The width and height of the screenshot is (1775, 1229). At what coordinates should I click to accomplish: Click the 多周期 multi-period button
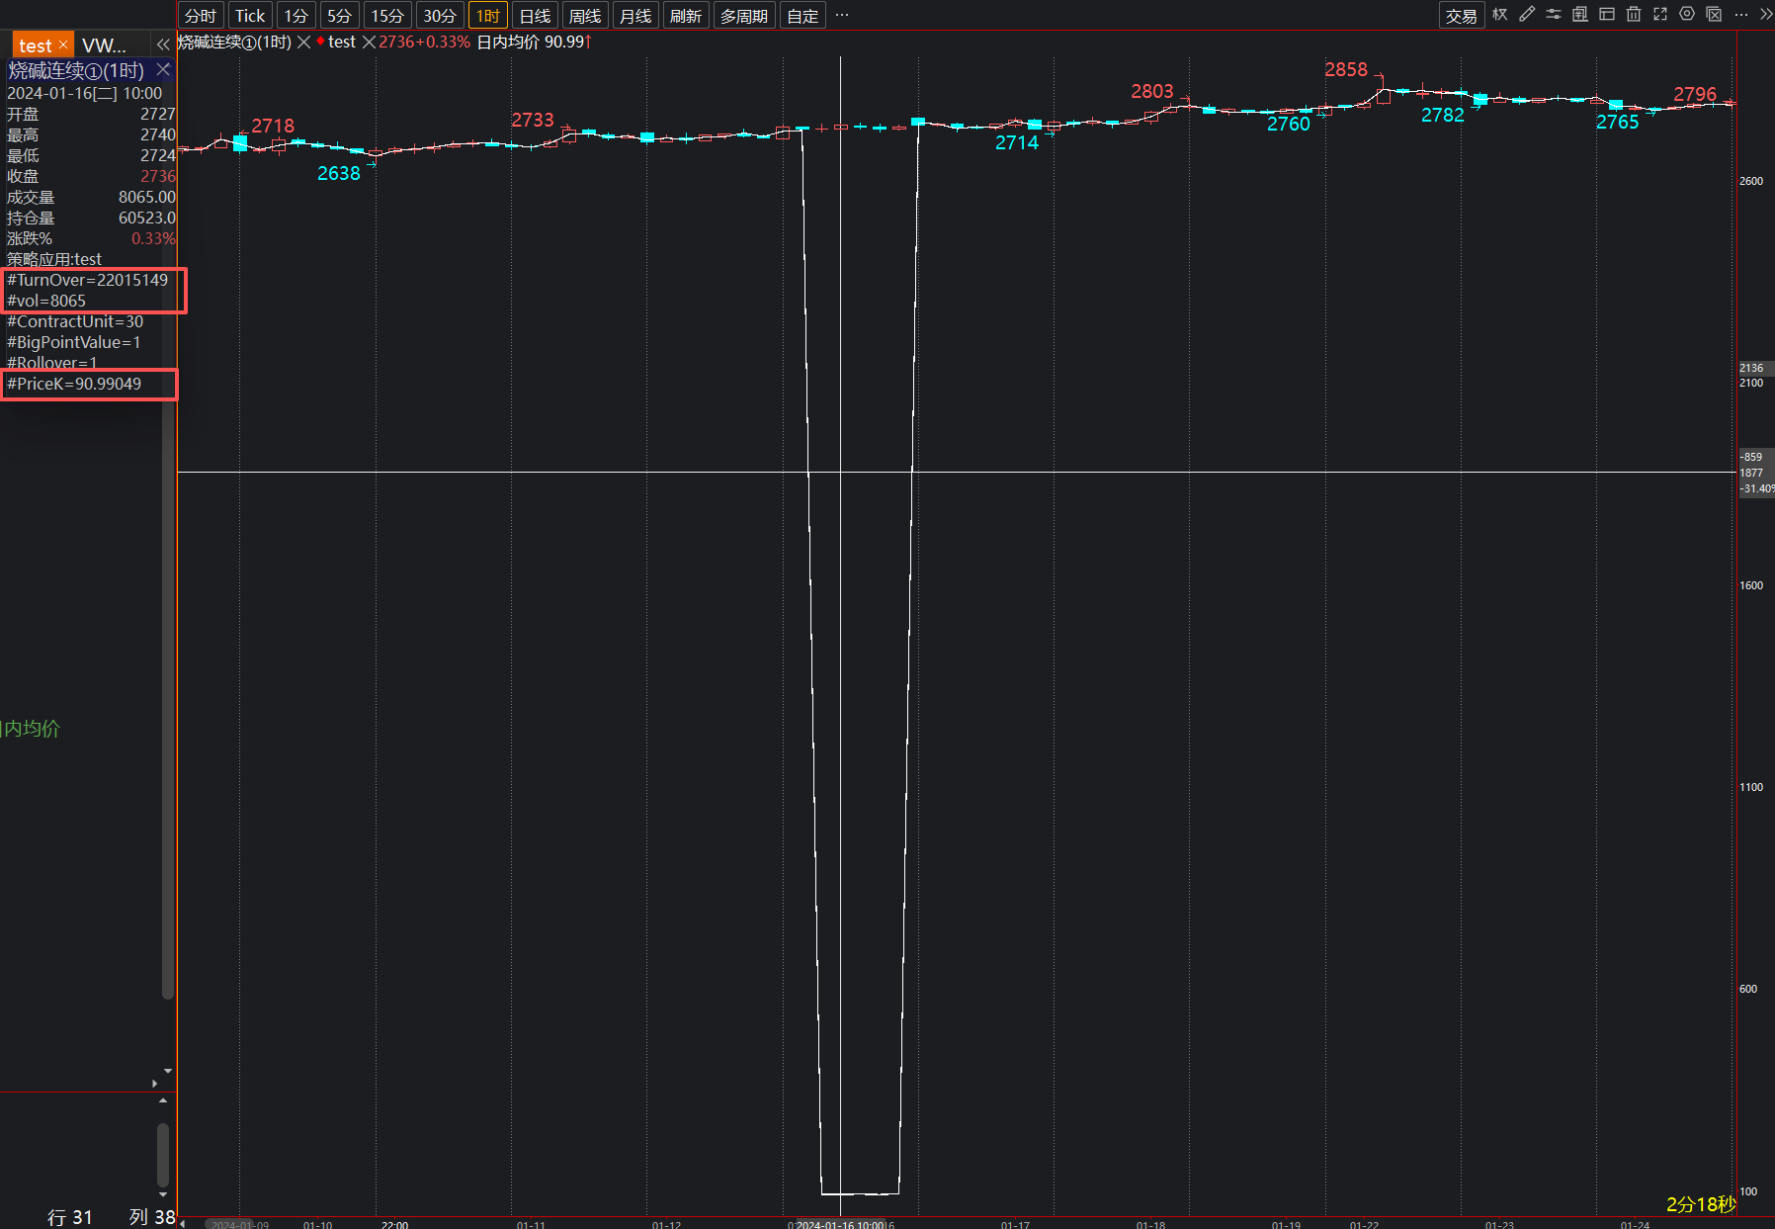click(x=743, y=16)
